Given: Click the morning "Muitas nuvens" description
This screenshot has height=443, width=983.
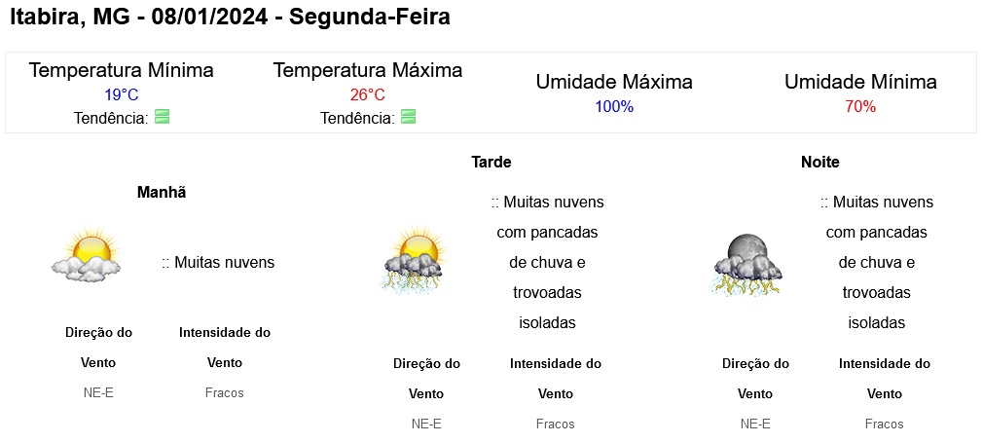Looking at the screenshot, I should click(x=218, y=262).
